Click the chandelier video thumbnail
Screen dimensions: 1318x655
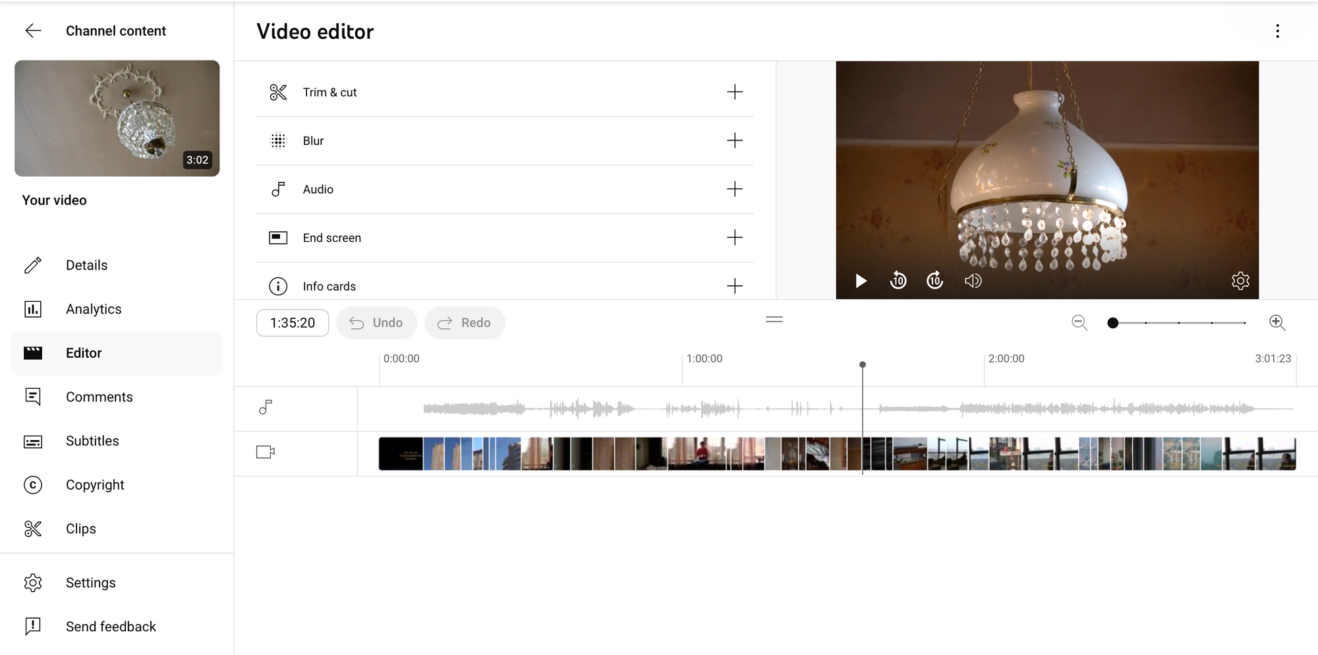tap(117, 119)
